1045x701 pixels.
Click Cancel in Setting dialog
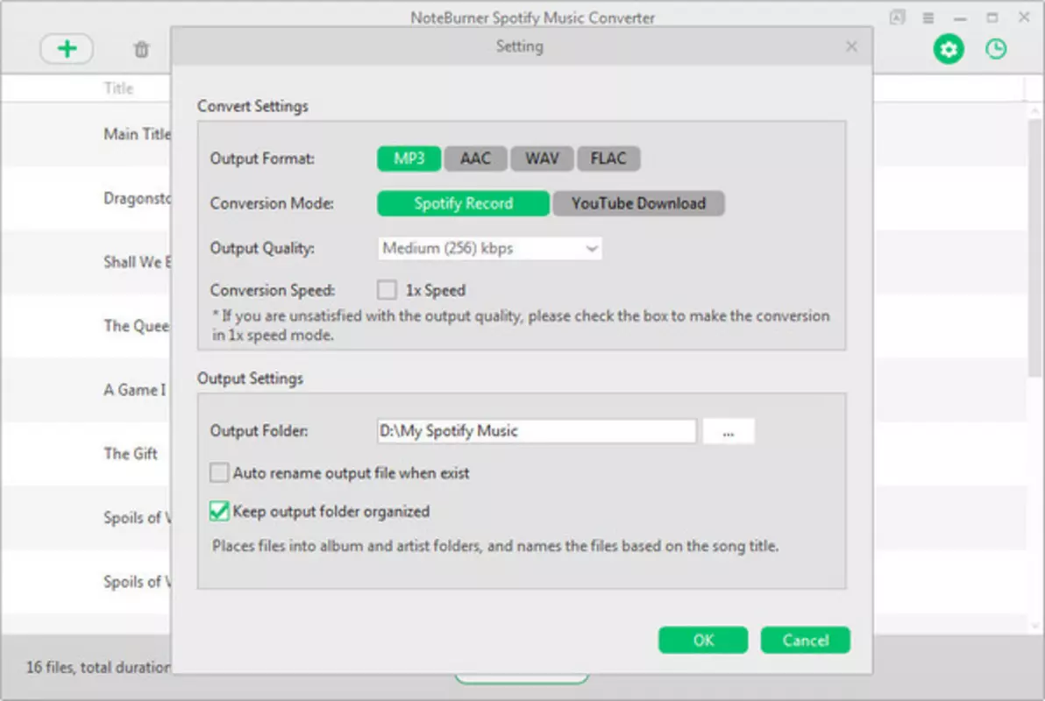click(805, 640)
